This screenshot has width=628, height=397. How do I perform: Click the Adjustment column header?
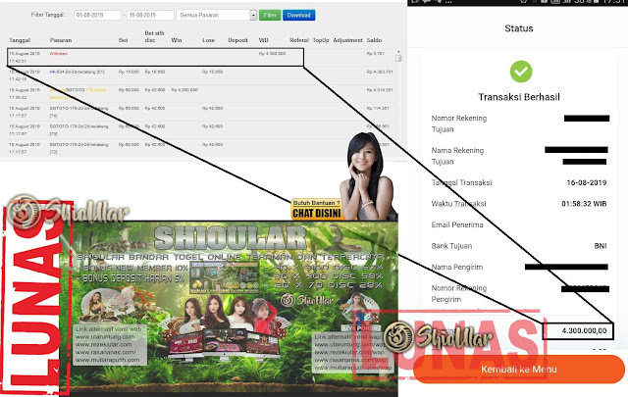(347, 40)
